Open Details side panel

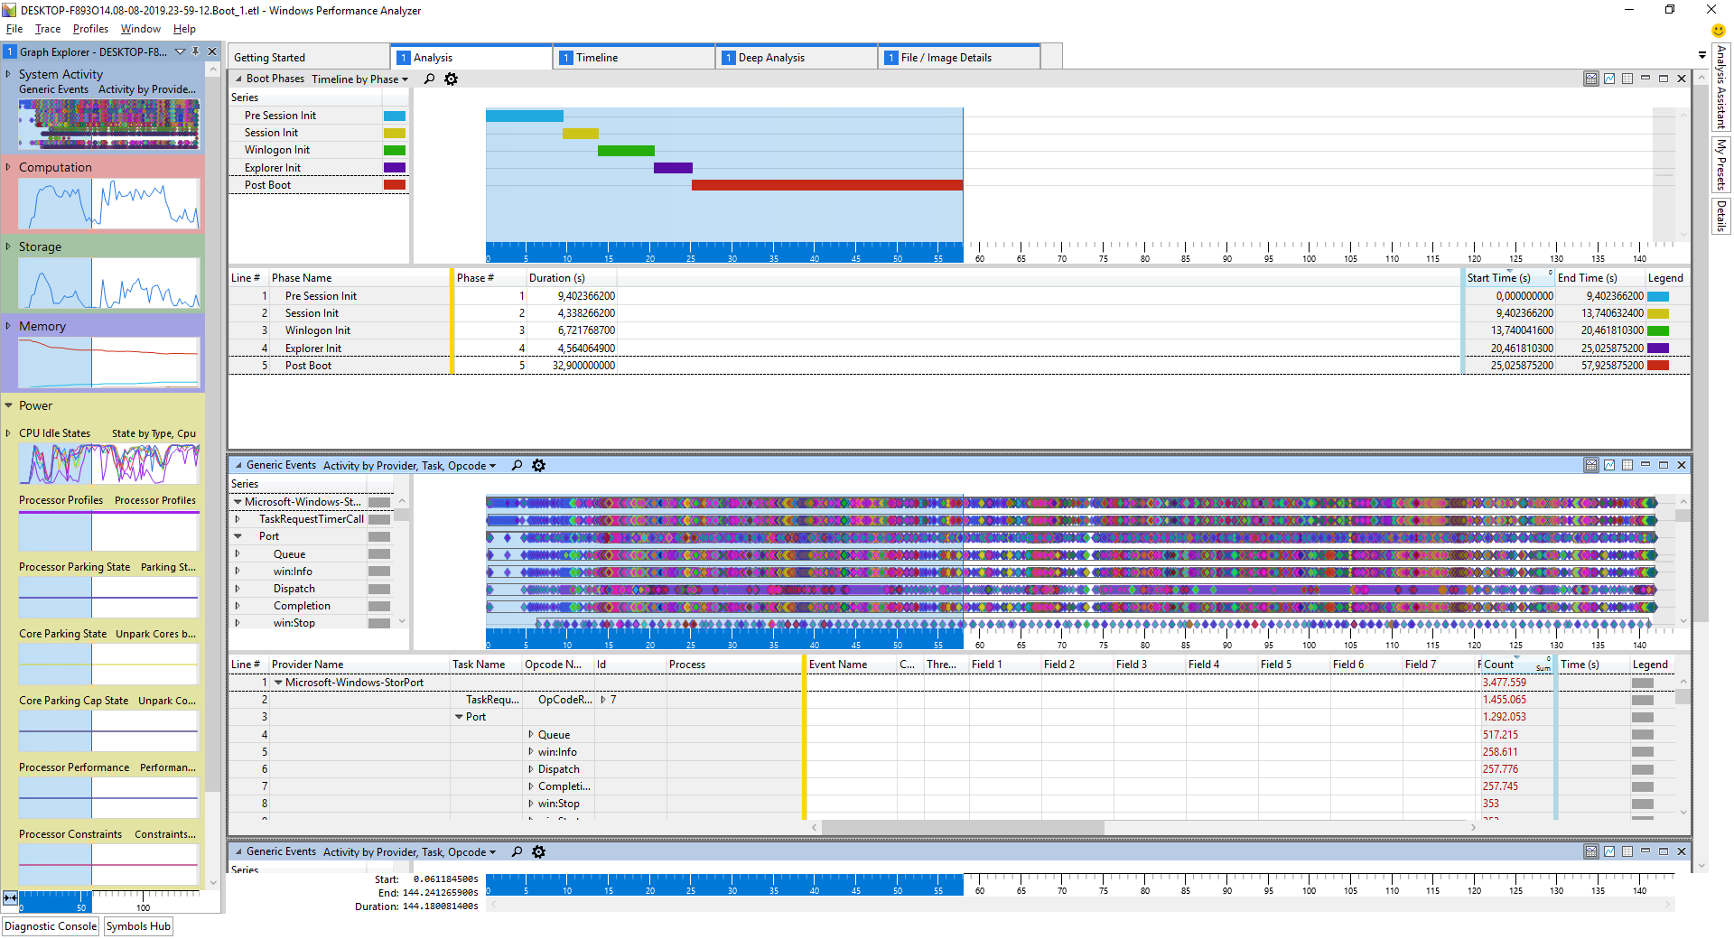[1721, 216]
